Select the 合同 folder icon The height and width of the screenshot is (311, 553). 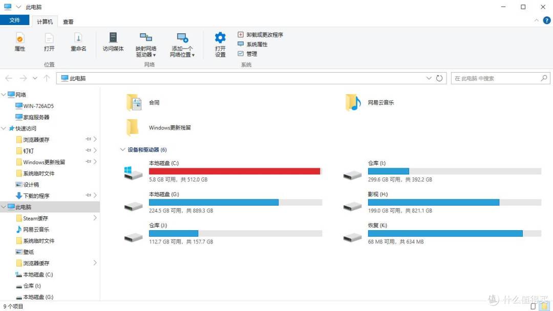134,102
